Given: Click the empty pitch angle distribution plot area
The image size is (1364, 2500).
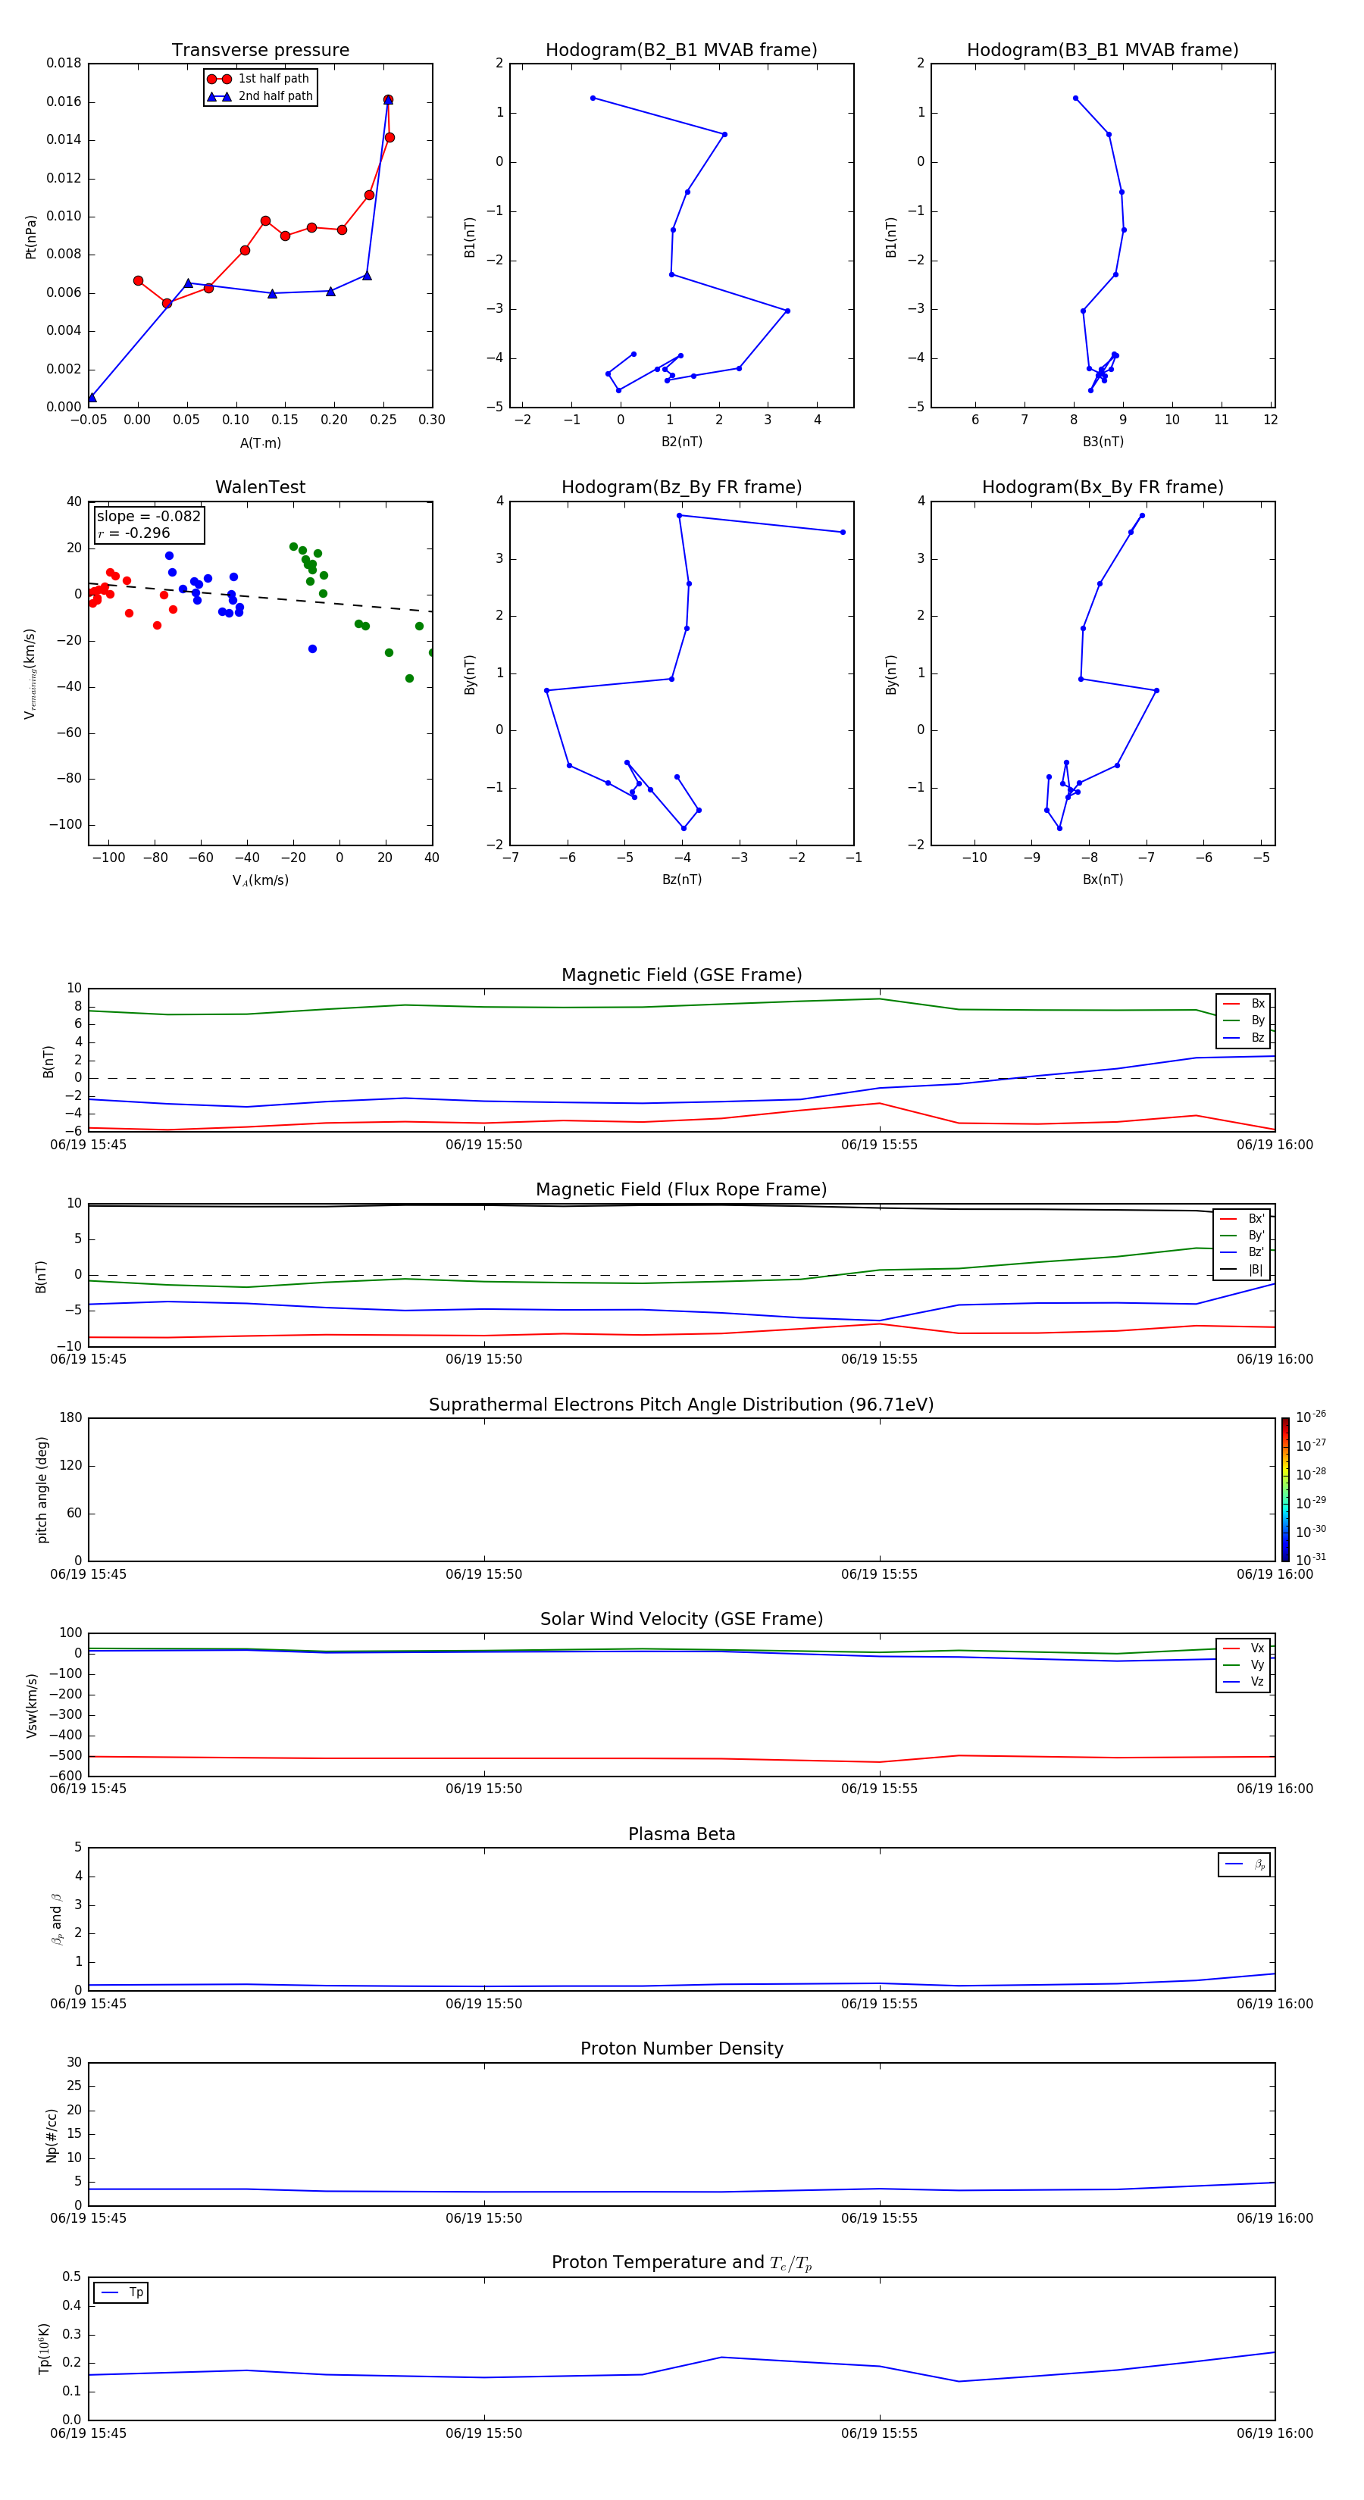Looking at the screenshot, I should (681, 1489).
